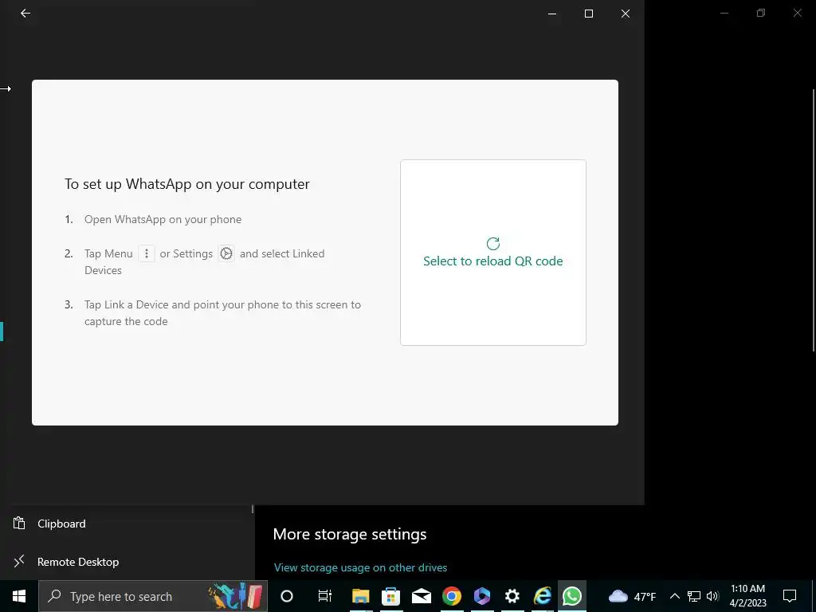Launch Google Chrome from the taskbar

[452, 596]
